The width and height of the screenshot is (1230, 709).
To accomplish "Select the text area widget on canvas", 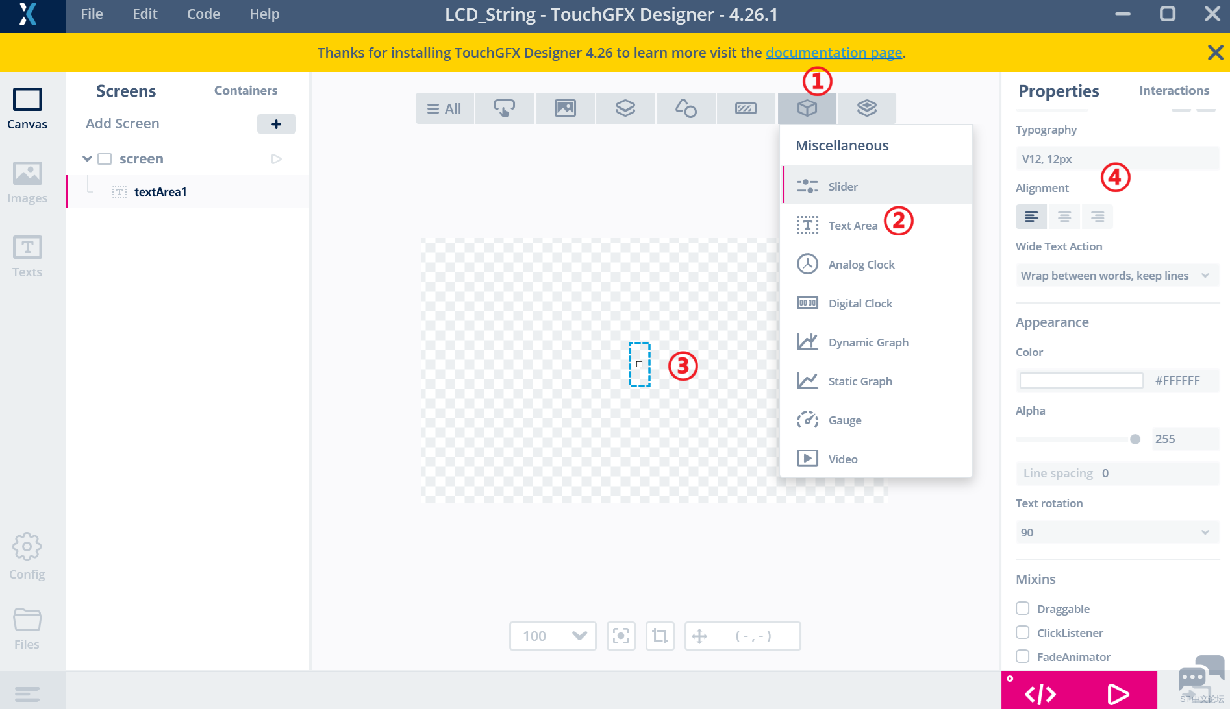I will [640, 365].
